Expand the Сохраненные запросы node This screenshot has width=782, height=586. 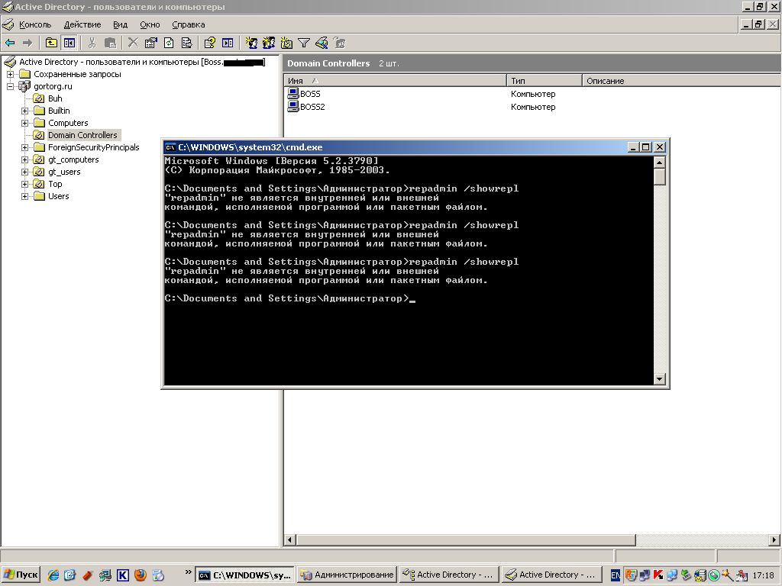point(10,74)
